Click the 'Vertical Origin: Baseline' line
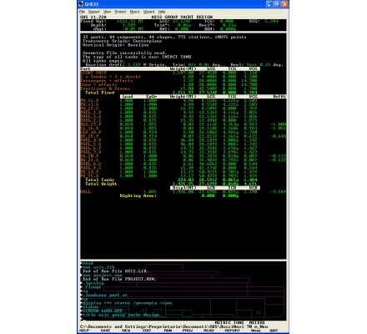Image resolution: width=367 pixels, height=334 pixels. point(116,45)
